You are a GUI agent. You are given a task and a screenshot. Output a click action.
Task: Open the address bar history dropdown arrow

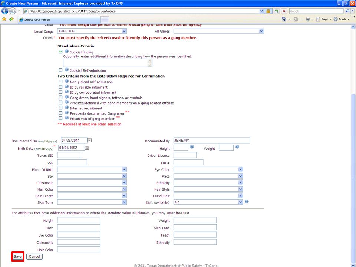click(x=261, y=11)
